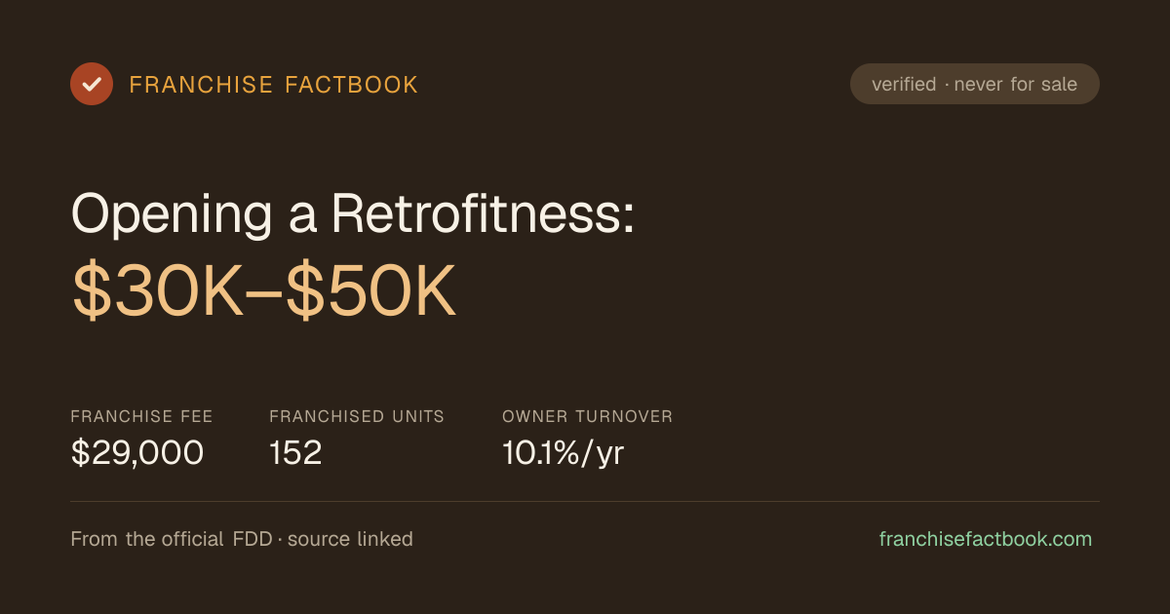Click the orange checkmark logo icon
Viewport: 1170px width, 614px height.
[x=92, y=84]
